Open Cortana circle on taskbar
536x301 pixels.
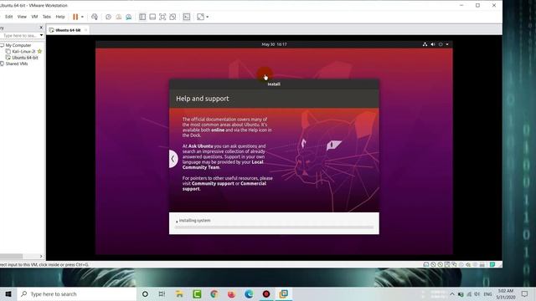point(145,293)
